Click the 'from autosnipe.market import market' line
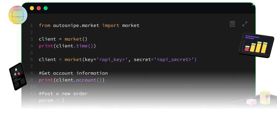Image resolution: width=277 pixels, height=135 pixels. click(89, 26)
